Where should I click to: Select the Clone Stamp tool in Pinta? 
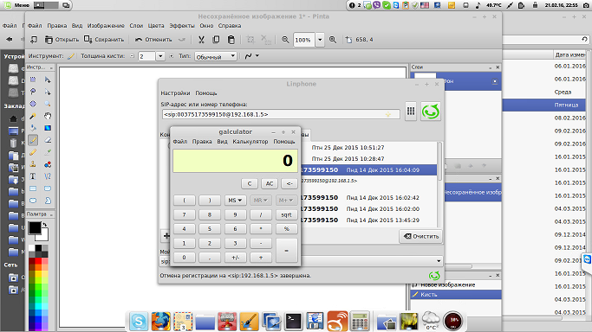[x=33, y=164]
